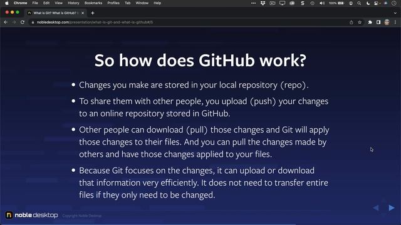
Task: Open Spotlight search magnifier
Action: (x=359, y=3)
